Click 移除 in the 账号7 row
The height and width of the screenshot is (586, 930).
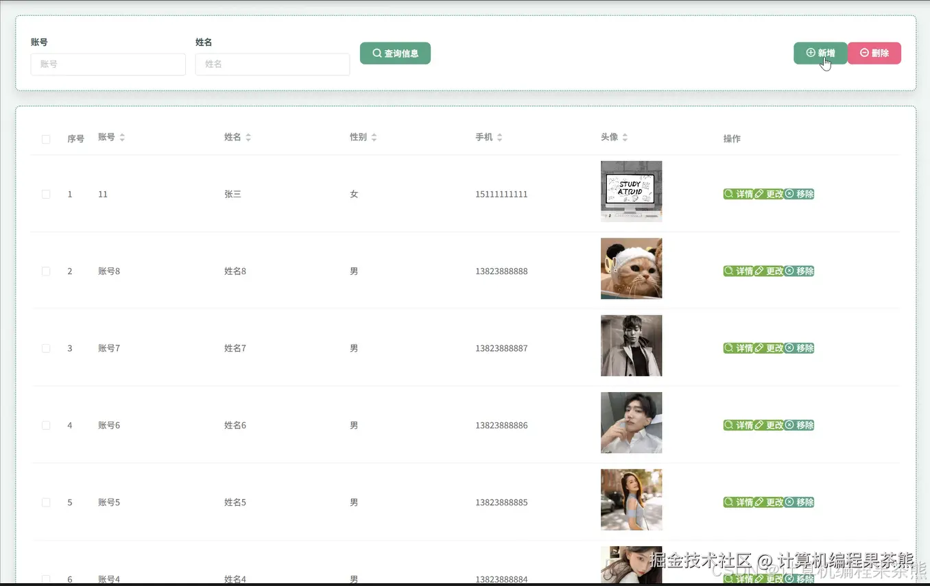(x=799, y=348)
